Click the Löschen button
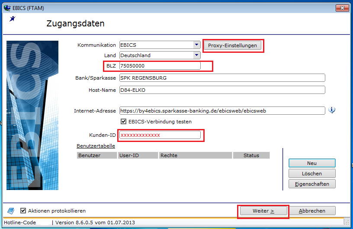353x229 pixels. (x=312, y=174)
